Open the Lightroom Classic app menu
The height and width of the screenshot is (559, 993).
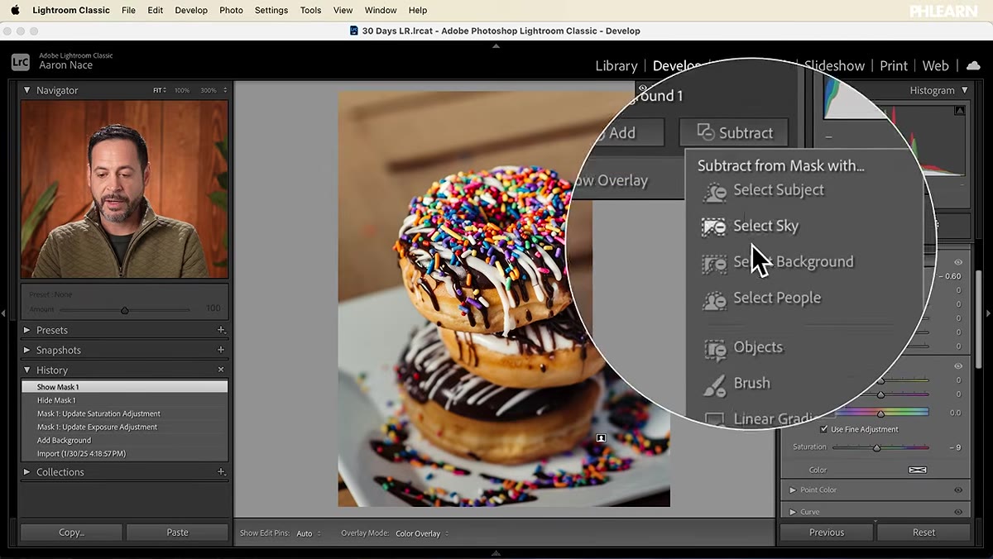click(71, 10)
